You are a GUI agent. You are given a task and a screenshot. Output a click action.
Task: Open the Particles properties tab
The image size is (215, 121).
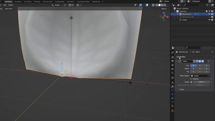[x=172, y=90]
